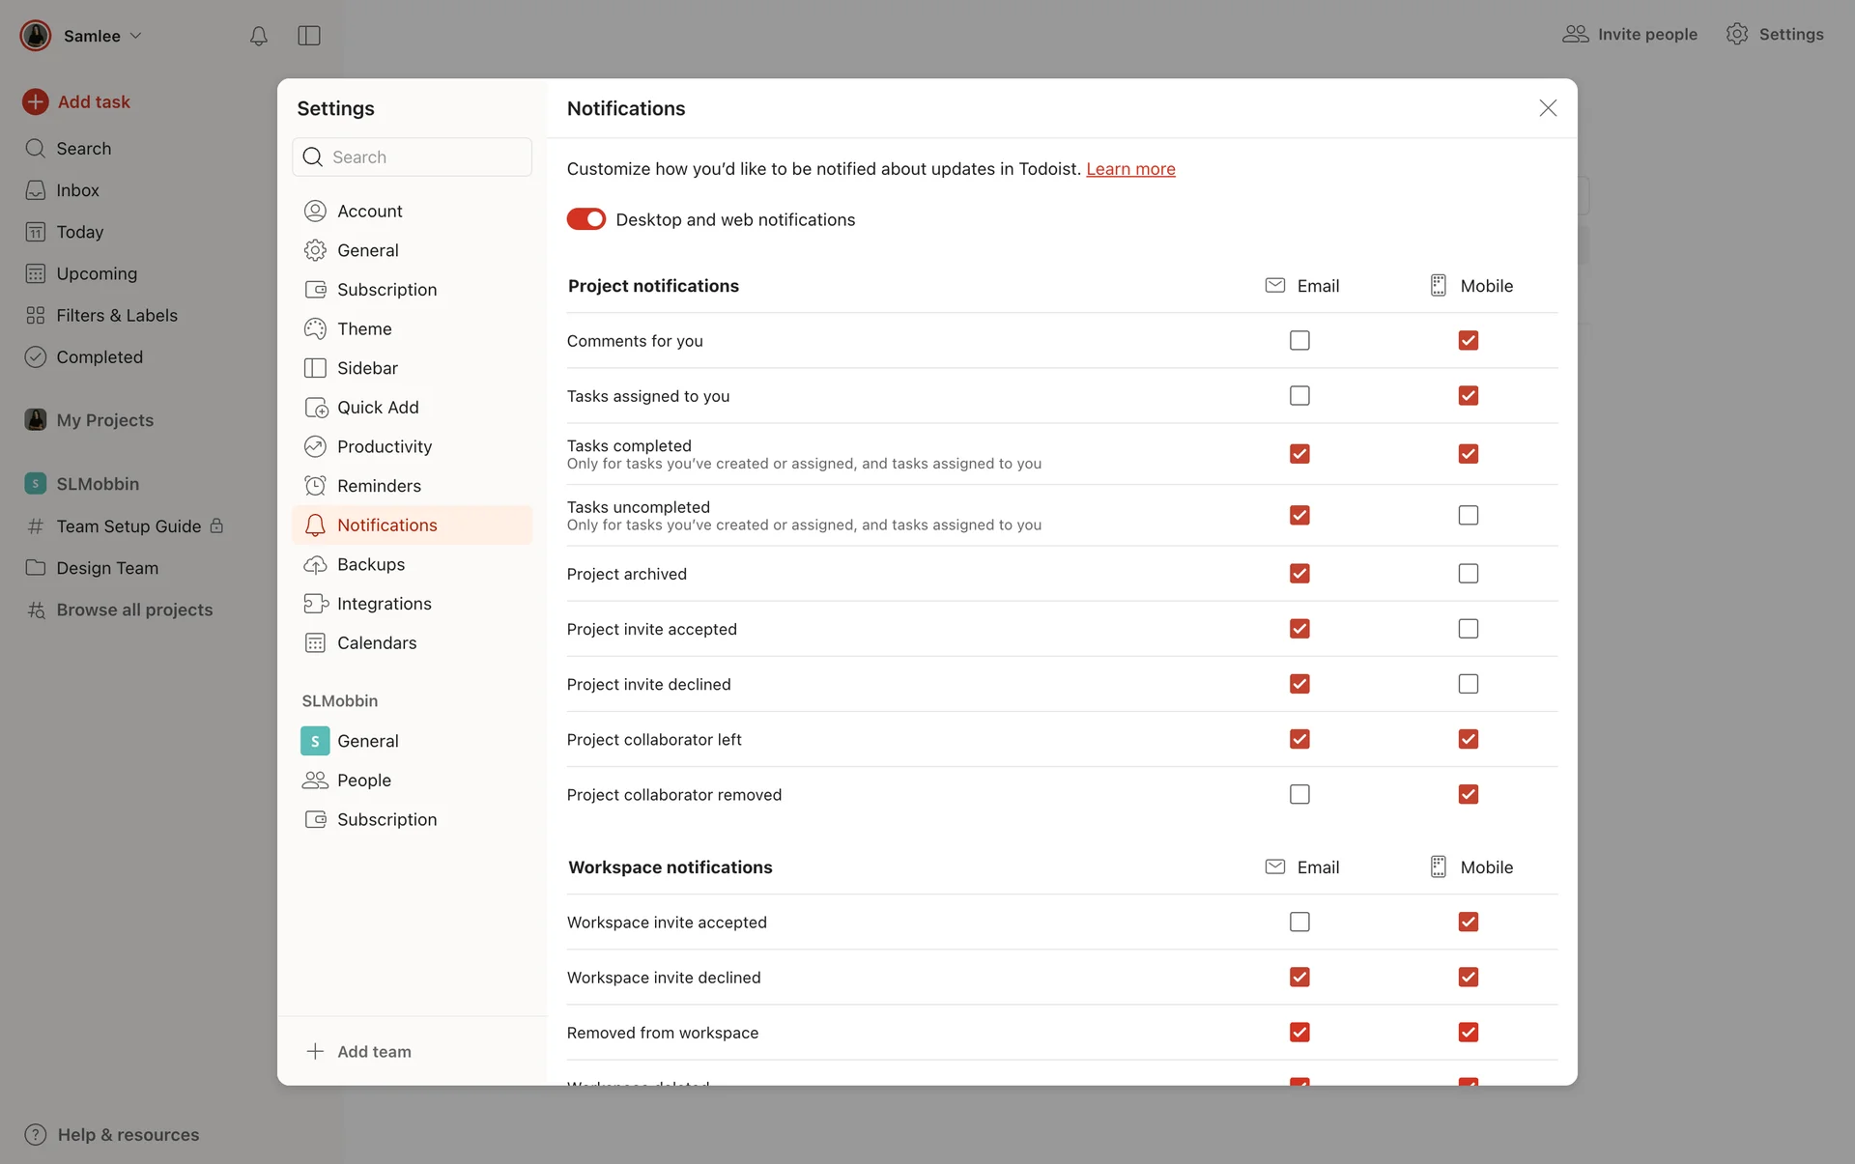Open Filters & Labels grid icon
The image size is (1855, 1164).
(36, 315)
